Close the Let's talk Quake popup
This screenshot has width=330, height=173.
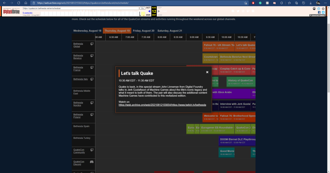207,72
